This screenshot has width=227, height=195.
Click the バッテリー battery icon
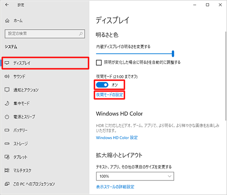click(7, 130)
